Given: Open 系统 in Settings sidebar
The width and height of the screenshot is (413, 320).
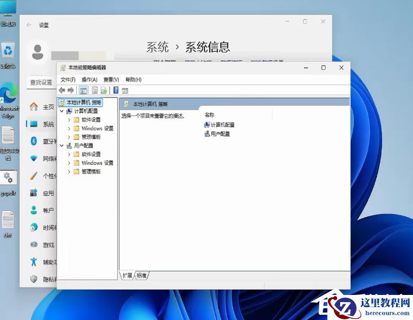Looking at the screenshot, I should click(x=41, y=124).
